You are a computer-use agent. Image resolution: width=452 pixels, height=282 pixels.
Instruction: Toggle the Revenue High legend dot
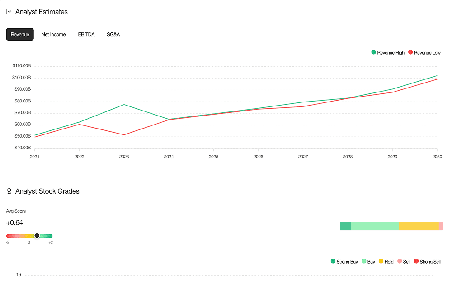tap(374, 52)
